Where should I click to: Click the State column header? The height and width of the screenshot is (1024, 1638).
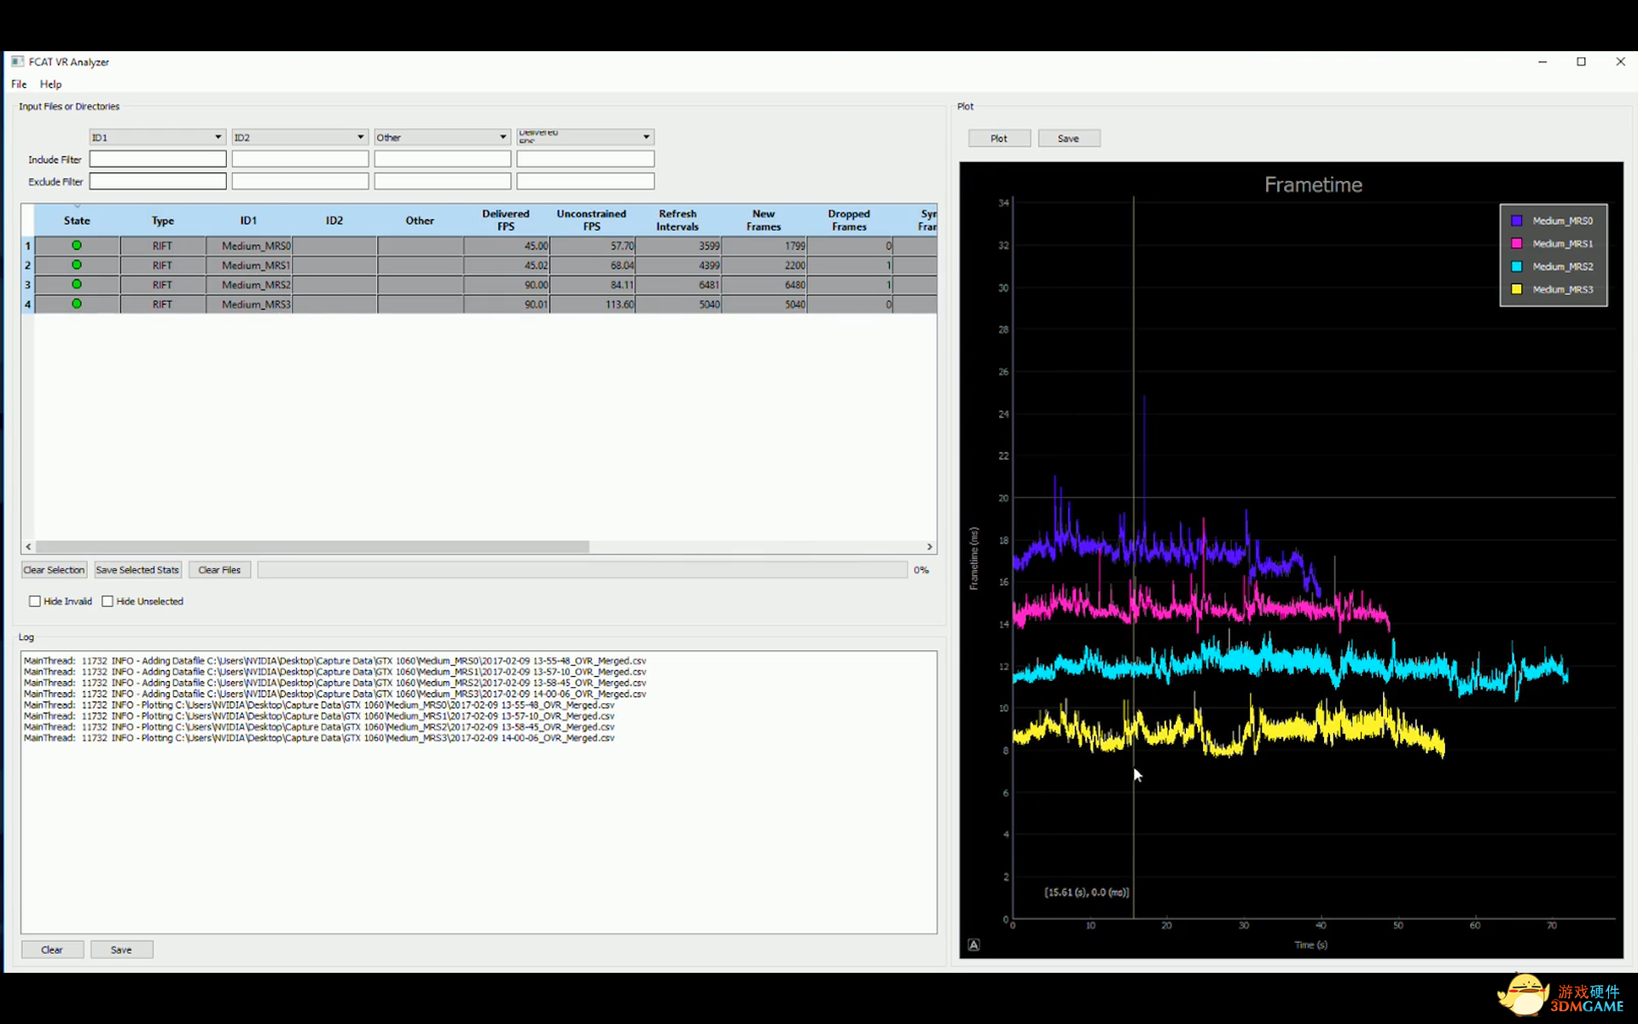click(77, 220)
